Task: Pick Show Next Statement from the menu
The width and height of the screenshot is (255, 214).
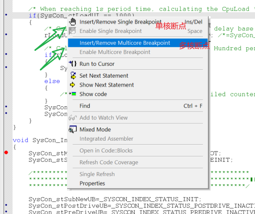Action: pyautogui.click(x=138, y=85)
